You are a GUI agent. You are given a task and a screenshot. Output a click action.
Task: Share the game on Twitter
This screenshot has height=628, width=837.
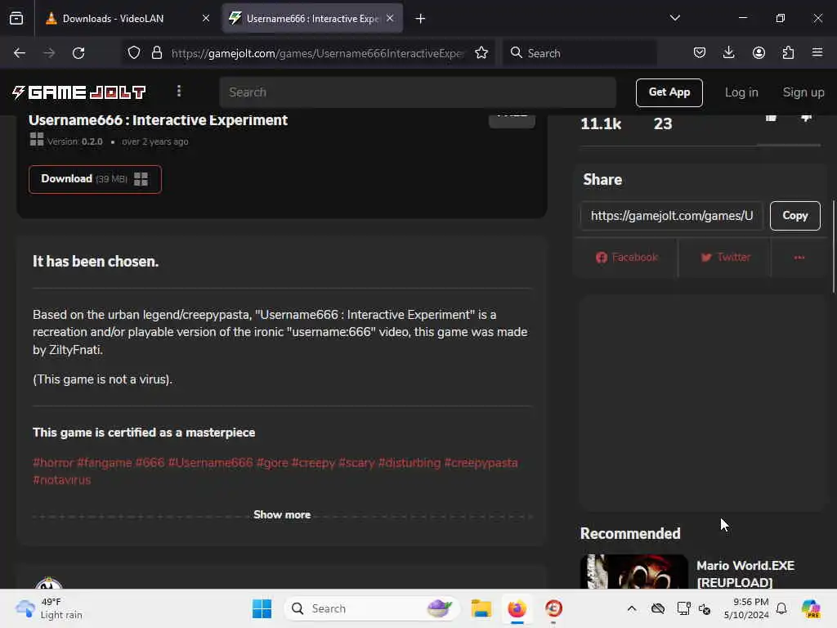pos(725,258)
